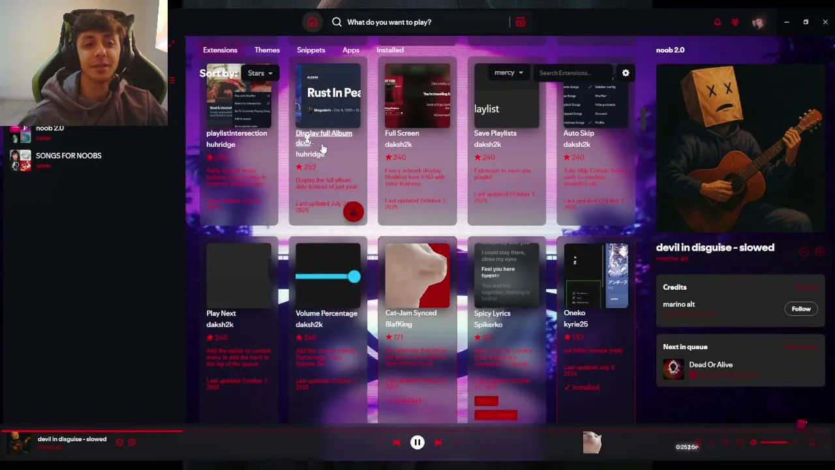Click the first circle icon after the now-playing title
The width and height of the screenshot is (835, 470).
(x=119, y=443)
